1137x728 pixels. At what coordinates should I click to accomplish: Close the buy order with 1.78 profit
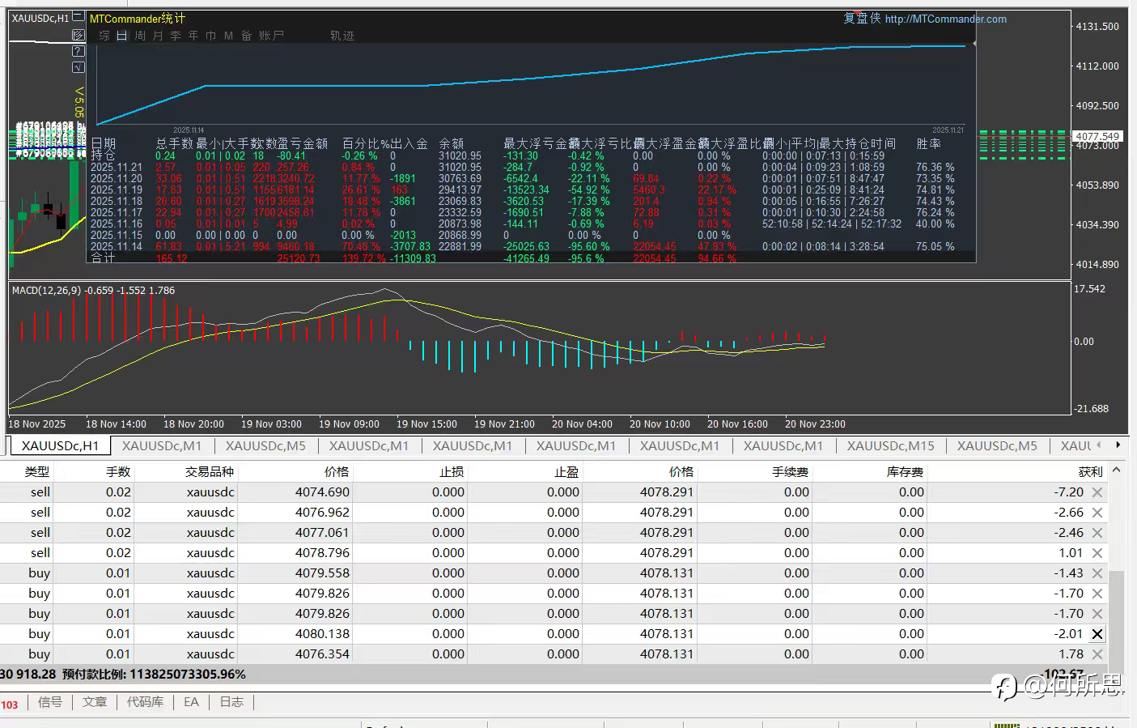click(1097, 654)
